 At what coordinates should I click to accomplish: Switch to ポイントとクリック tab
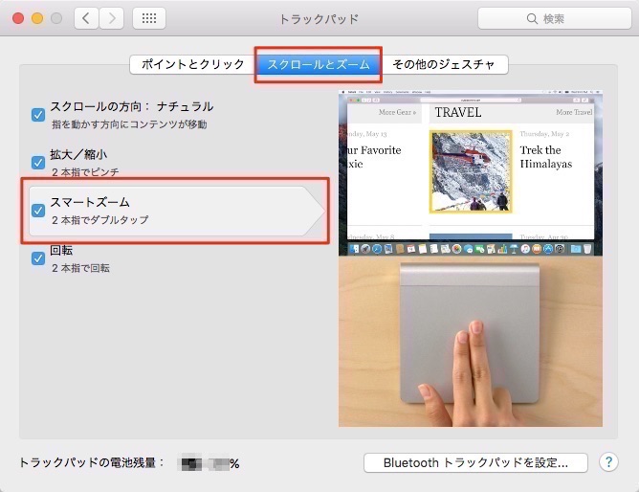193,64
